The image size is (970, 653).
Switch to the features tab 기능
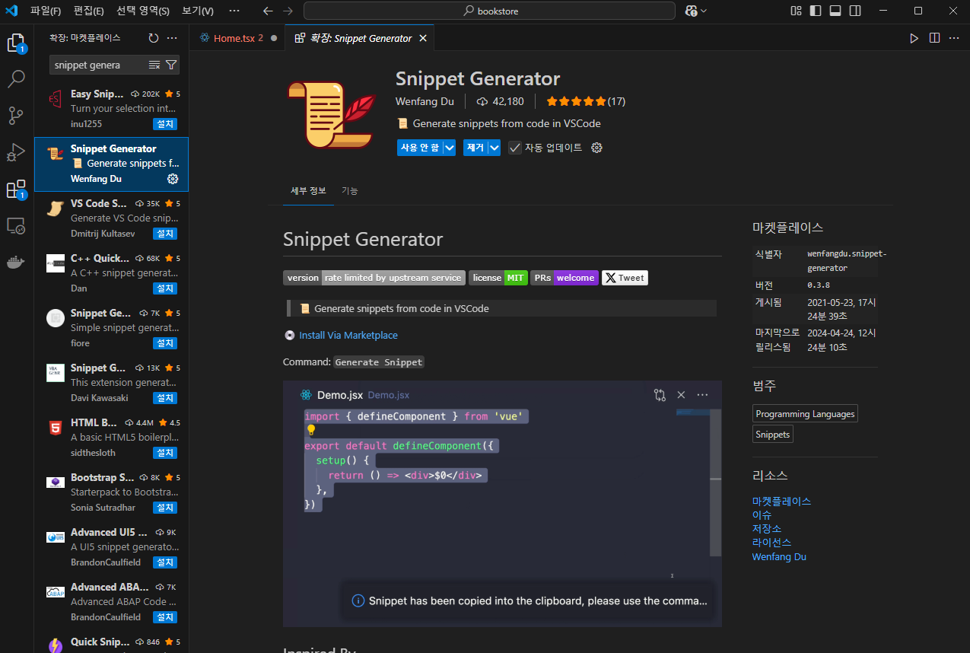(x=349, y=190)
